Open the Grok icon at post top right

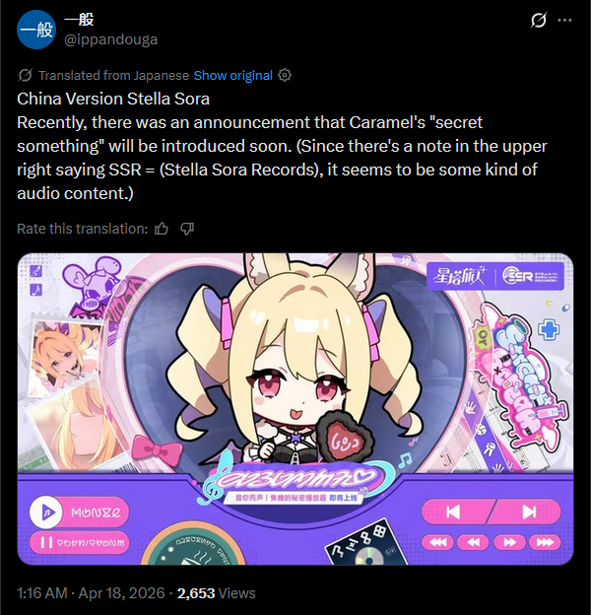(539, 20)
